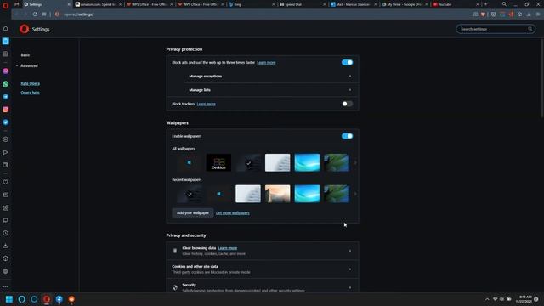Open Rate Opera link

pos(31,83)
